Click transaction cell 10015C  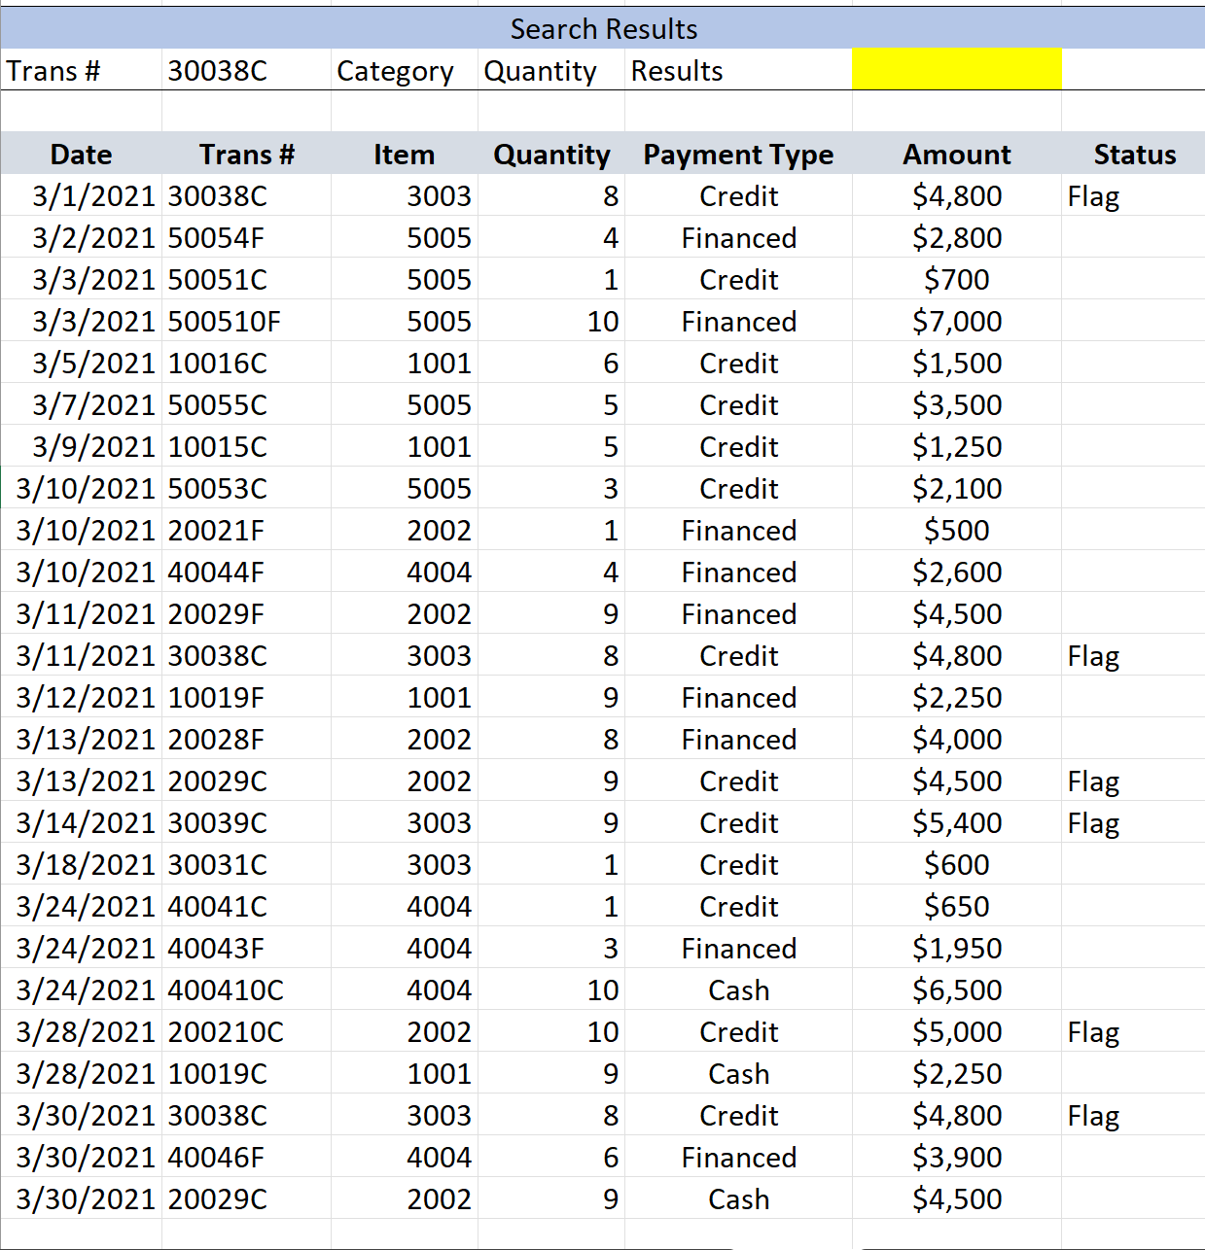tap(246, 446)
